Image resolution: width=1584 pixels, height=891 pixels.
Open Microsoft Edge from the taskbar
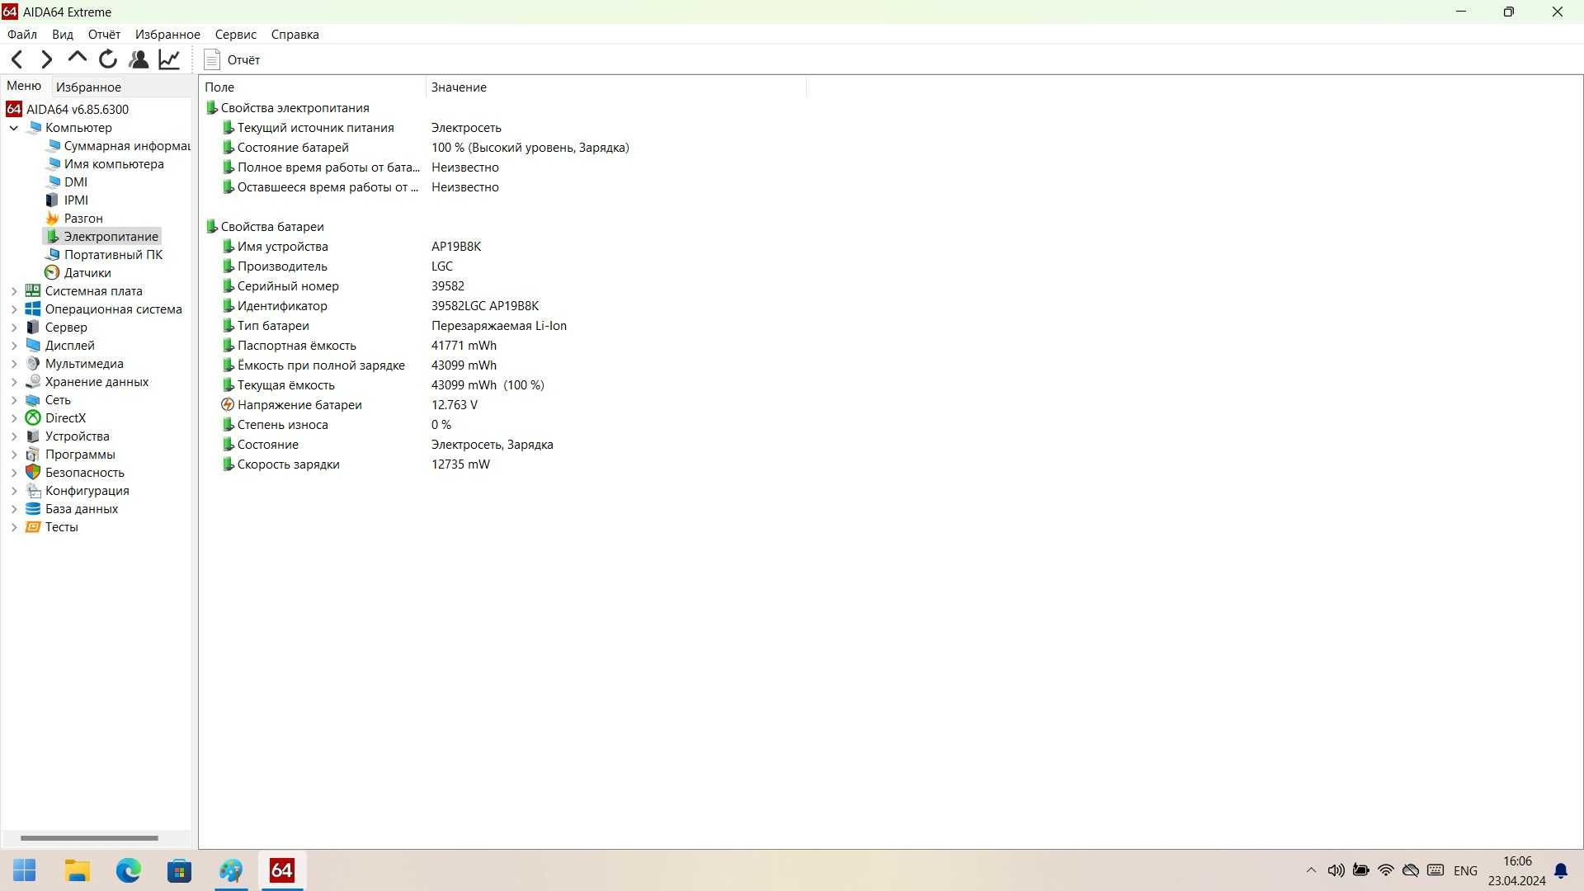129,870
